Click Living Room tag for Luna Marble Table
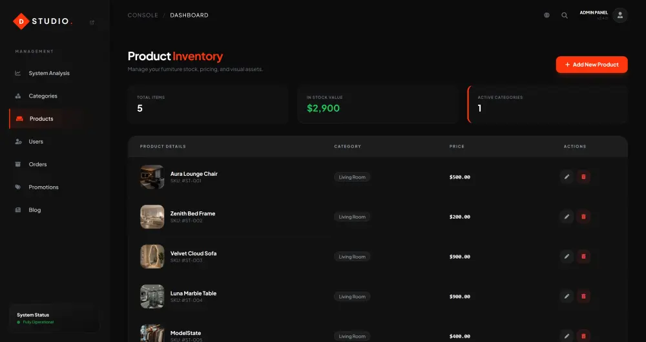646x342 pixels. click(352, 296)
